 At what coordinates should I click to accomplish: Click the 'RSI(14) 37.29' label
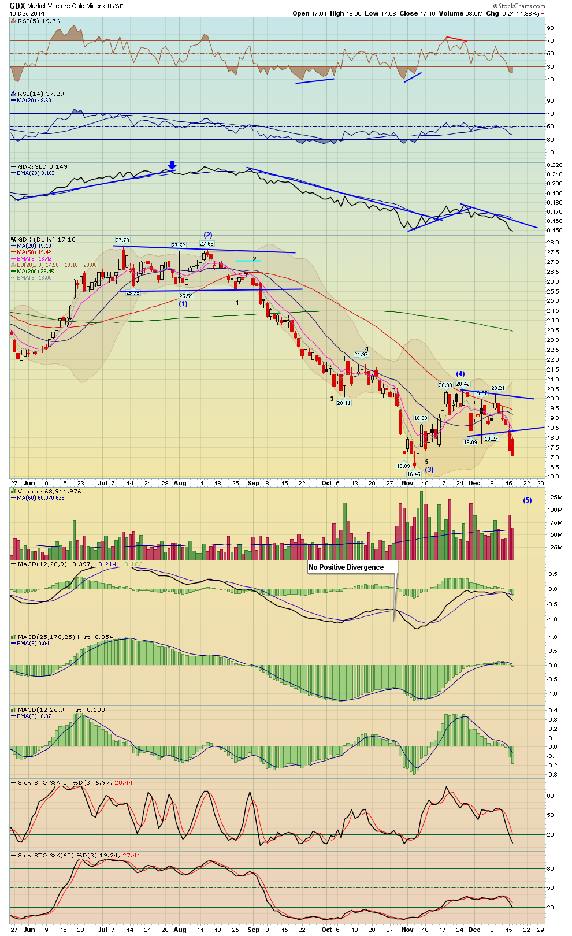41,94
